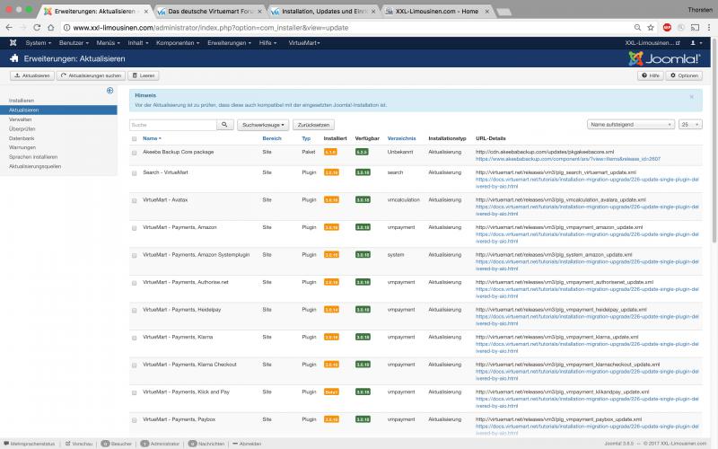Image resolution: width=718 pixels, height=449 pixels.
Task: Click inside the Suche text field
Action: (x=172, y=125)
